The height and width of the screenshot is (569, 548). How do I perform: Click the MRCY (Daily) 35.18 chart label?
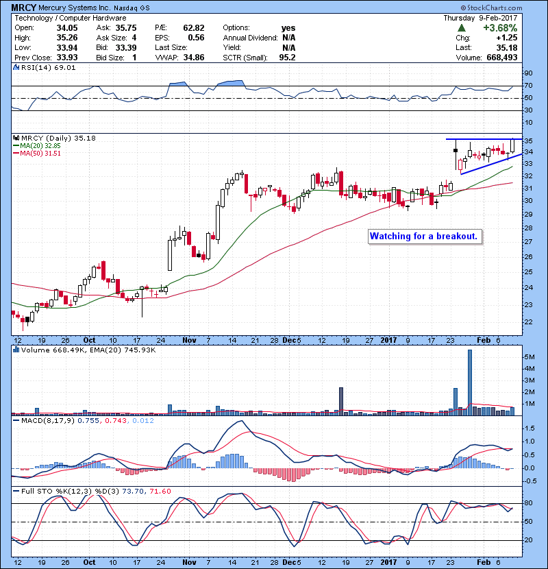[58, 138]
